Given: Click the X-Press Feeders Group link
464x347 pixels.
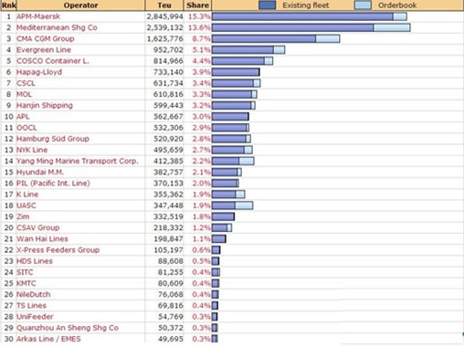Looking at the screenshot, I should coord(58,250).
